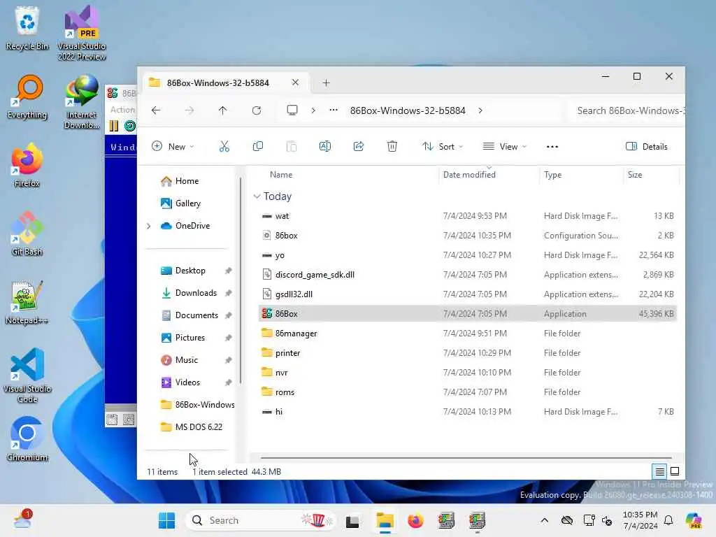Select the Chromium desktop shortcut
Viewport: 716px width, 537px height.
tap(27, 439)
